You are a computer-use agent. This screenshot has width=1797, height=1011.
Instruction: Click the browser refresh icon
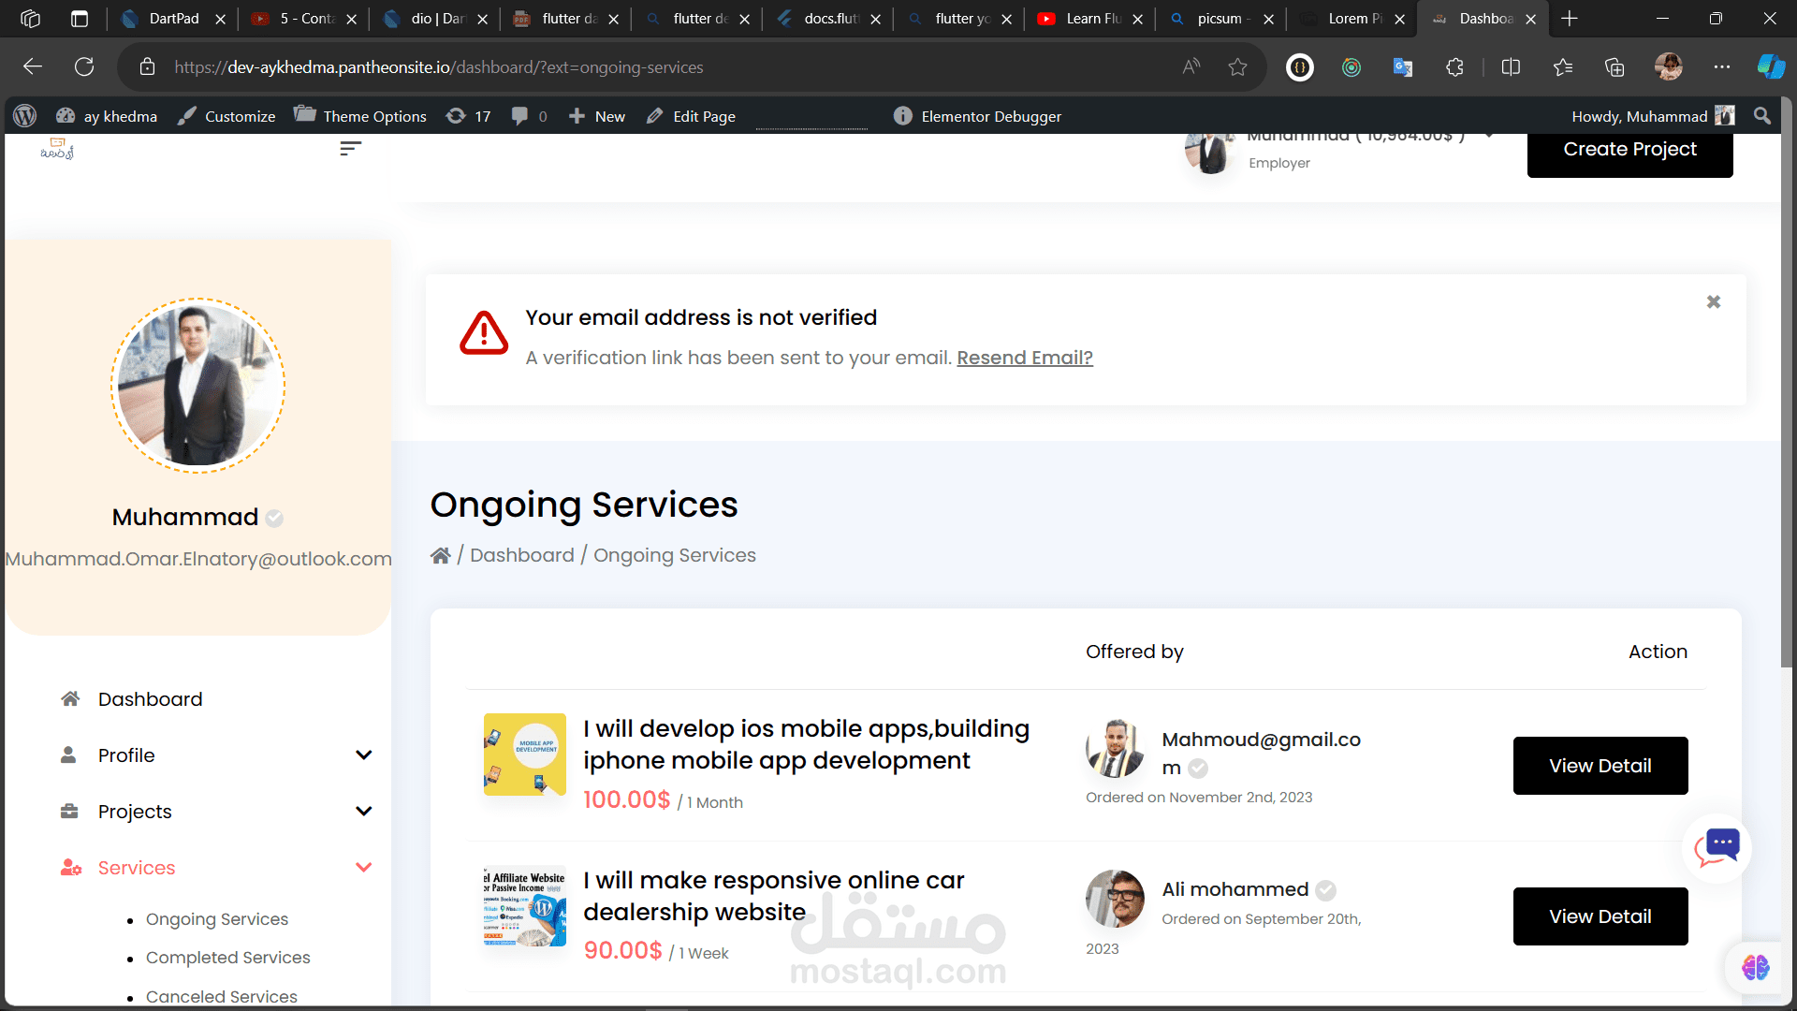click(x=84, y=66)
